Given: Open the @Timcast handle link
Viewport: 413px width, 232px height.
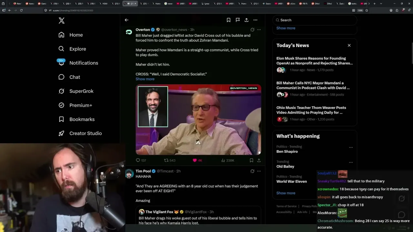Looking at the screenshot, I should [166, 171].
